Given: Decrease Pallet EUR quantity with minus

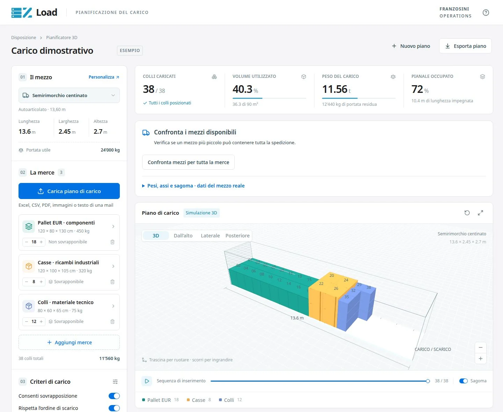Looking at the screenshot, I should click(27, 242).
